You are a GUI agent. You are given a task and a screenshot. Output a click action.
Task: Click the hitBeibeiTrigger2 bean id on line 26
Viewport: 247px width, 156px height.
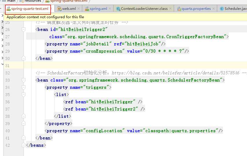pos(83,30)
